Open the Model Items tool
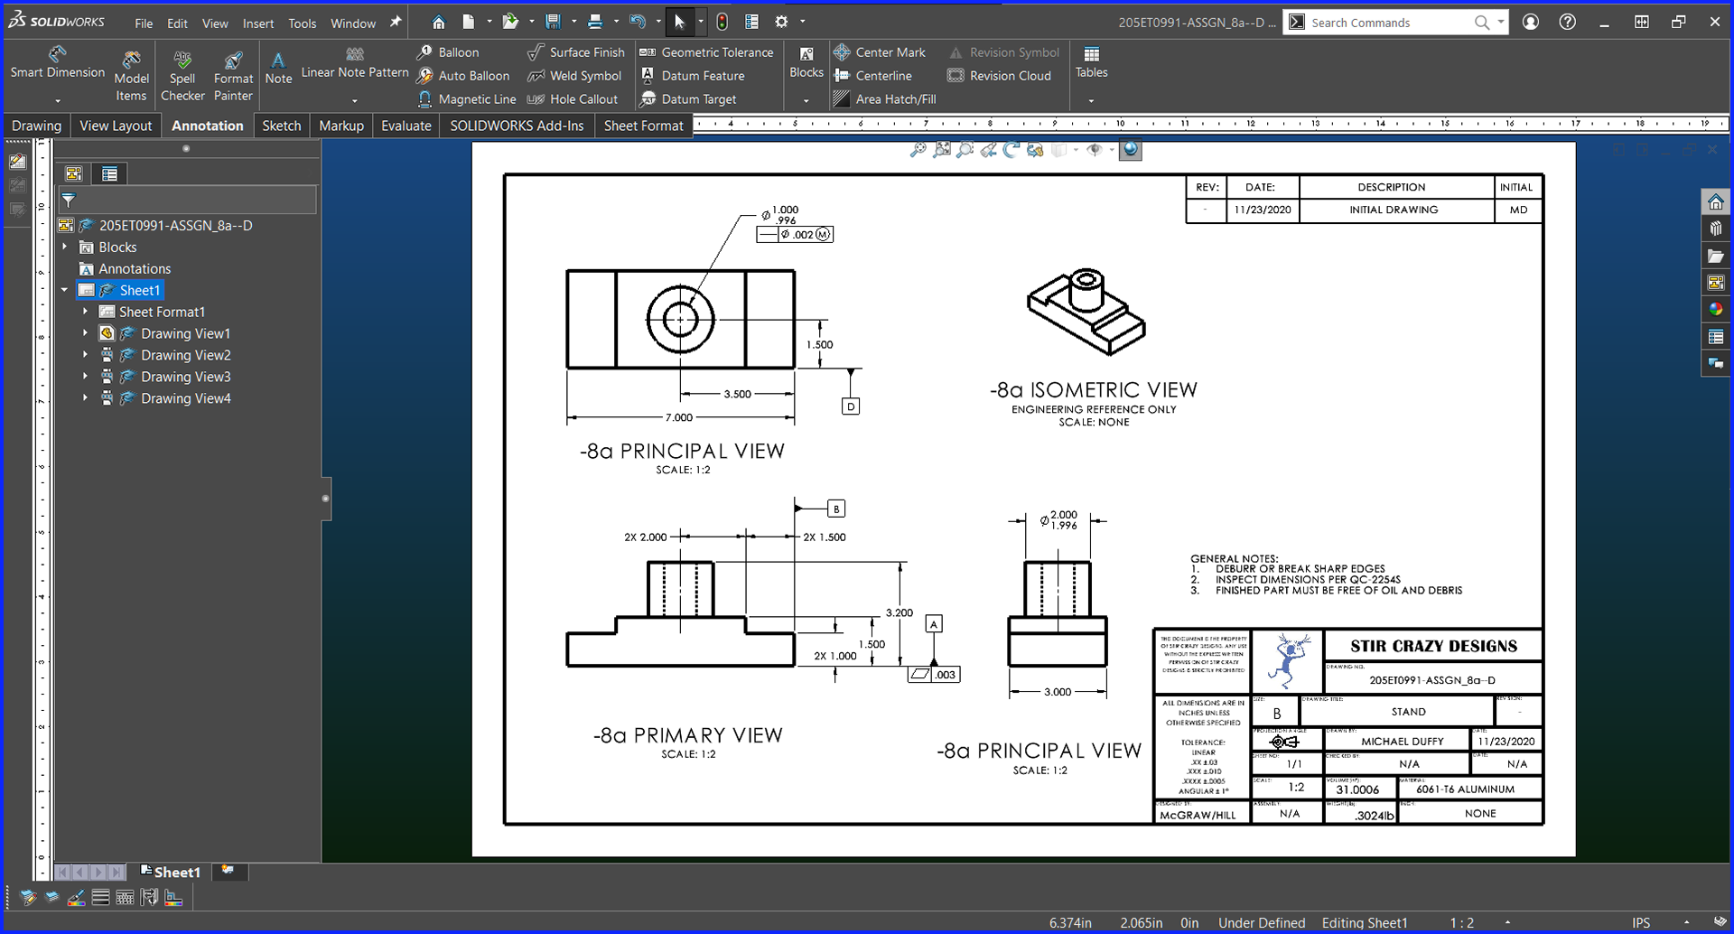The height and width of the screenshot is (934, 1734). [131, 76]
